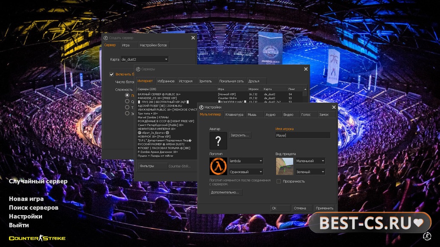440x247 pixels.
Task: Click the OK button in Настройки
Action: coord(280,208)
